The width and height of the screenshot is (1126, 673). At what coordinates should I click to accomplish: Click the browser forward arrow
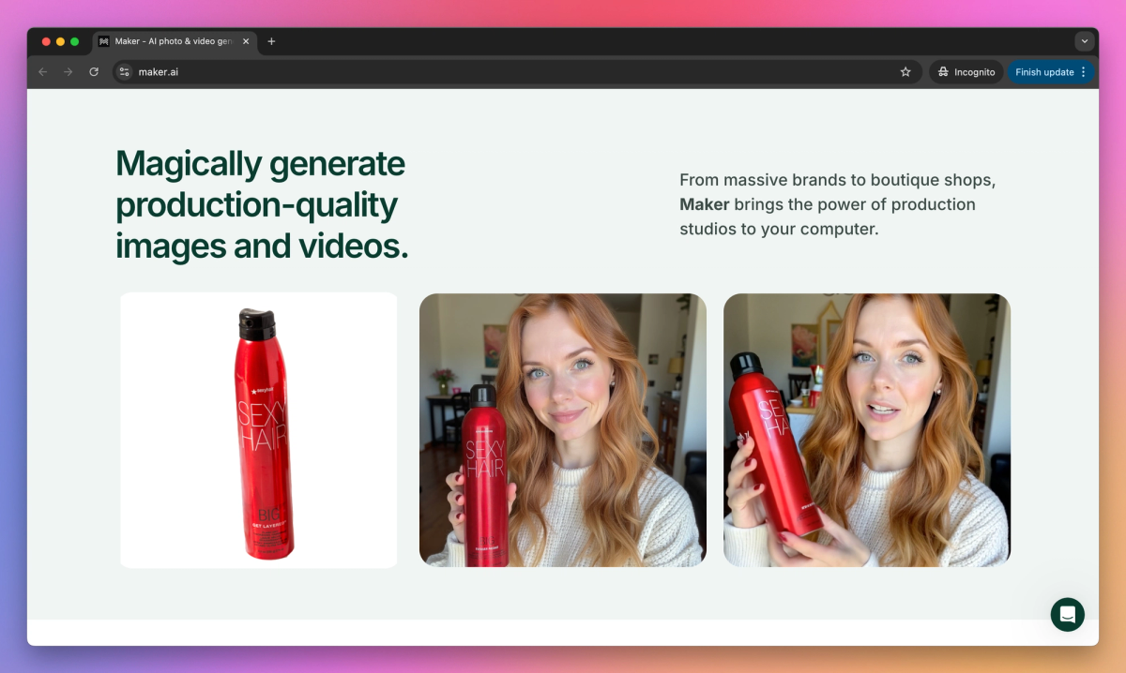pos(68,72)
